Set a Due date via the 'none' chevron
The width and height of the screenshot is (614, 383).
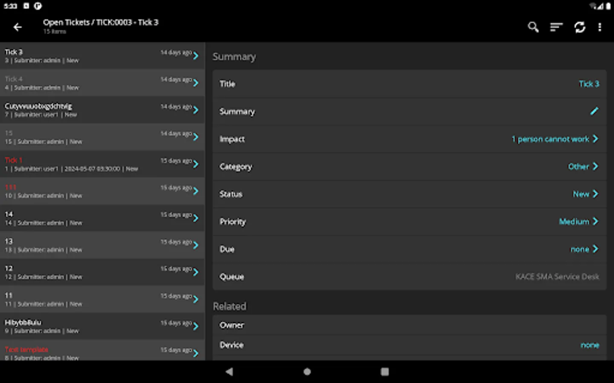(x=584, y=249)
